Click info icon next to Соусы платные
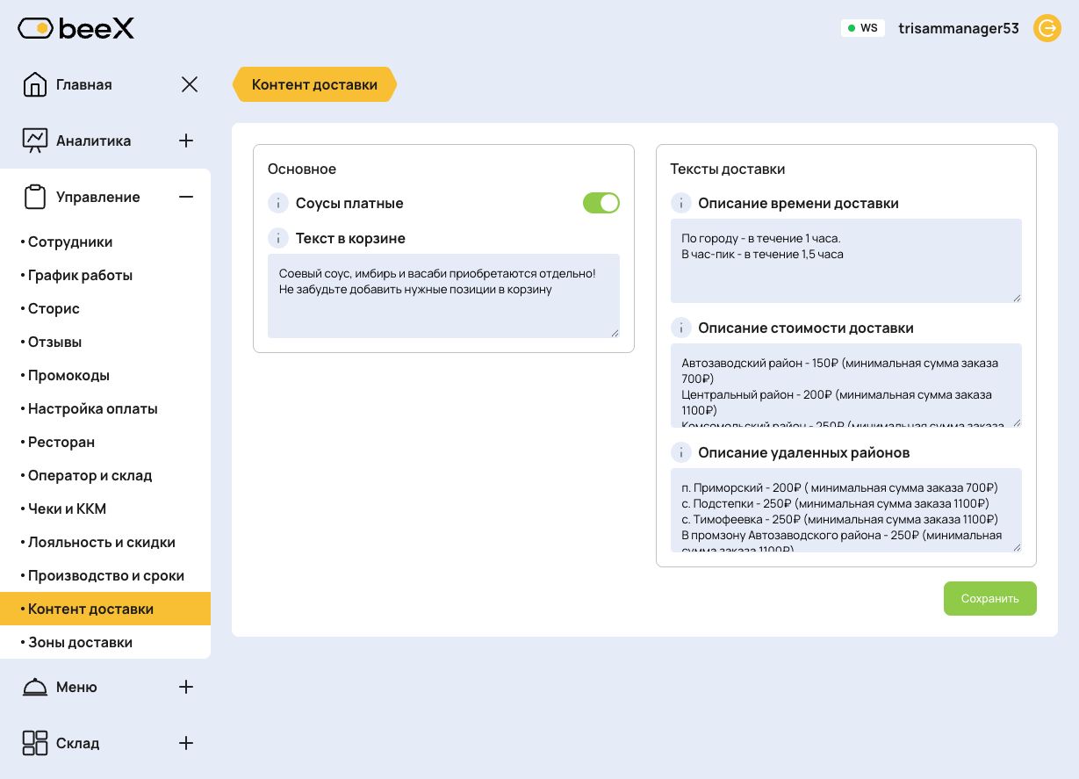Viewport: 1079px width, 779px height. [278, 203]
